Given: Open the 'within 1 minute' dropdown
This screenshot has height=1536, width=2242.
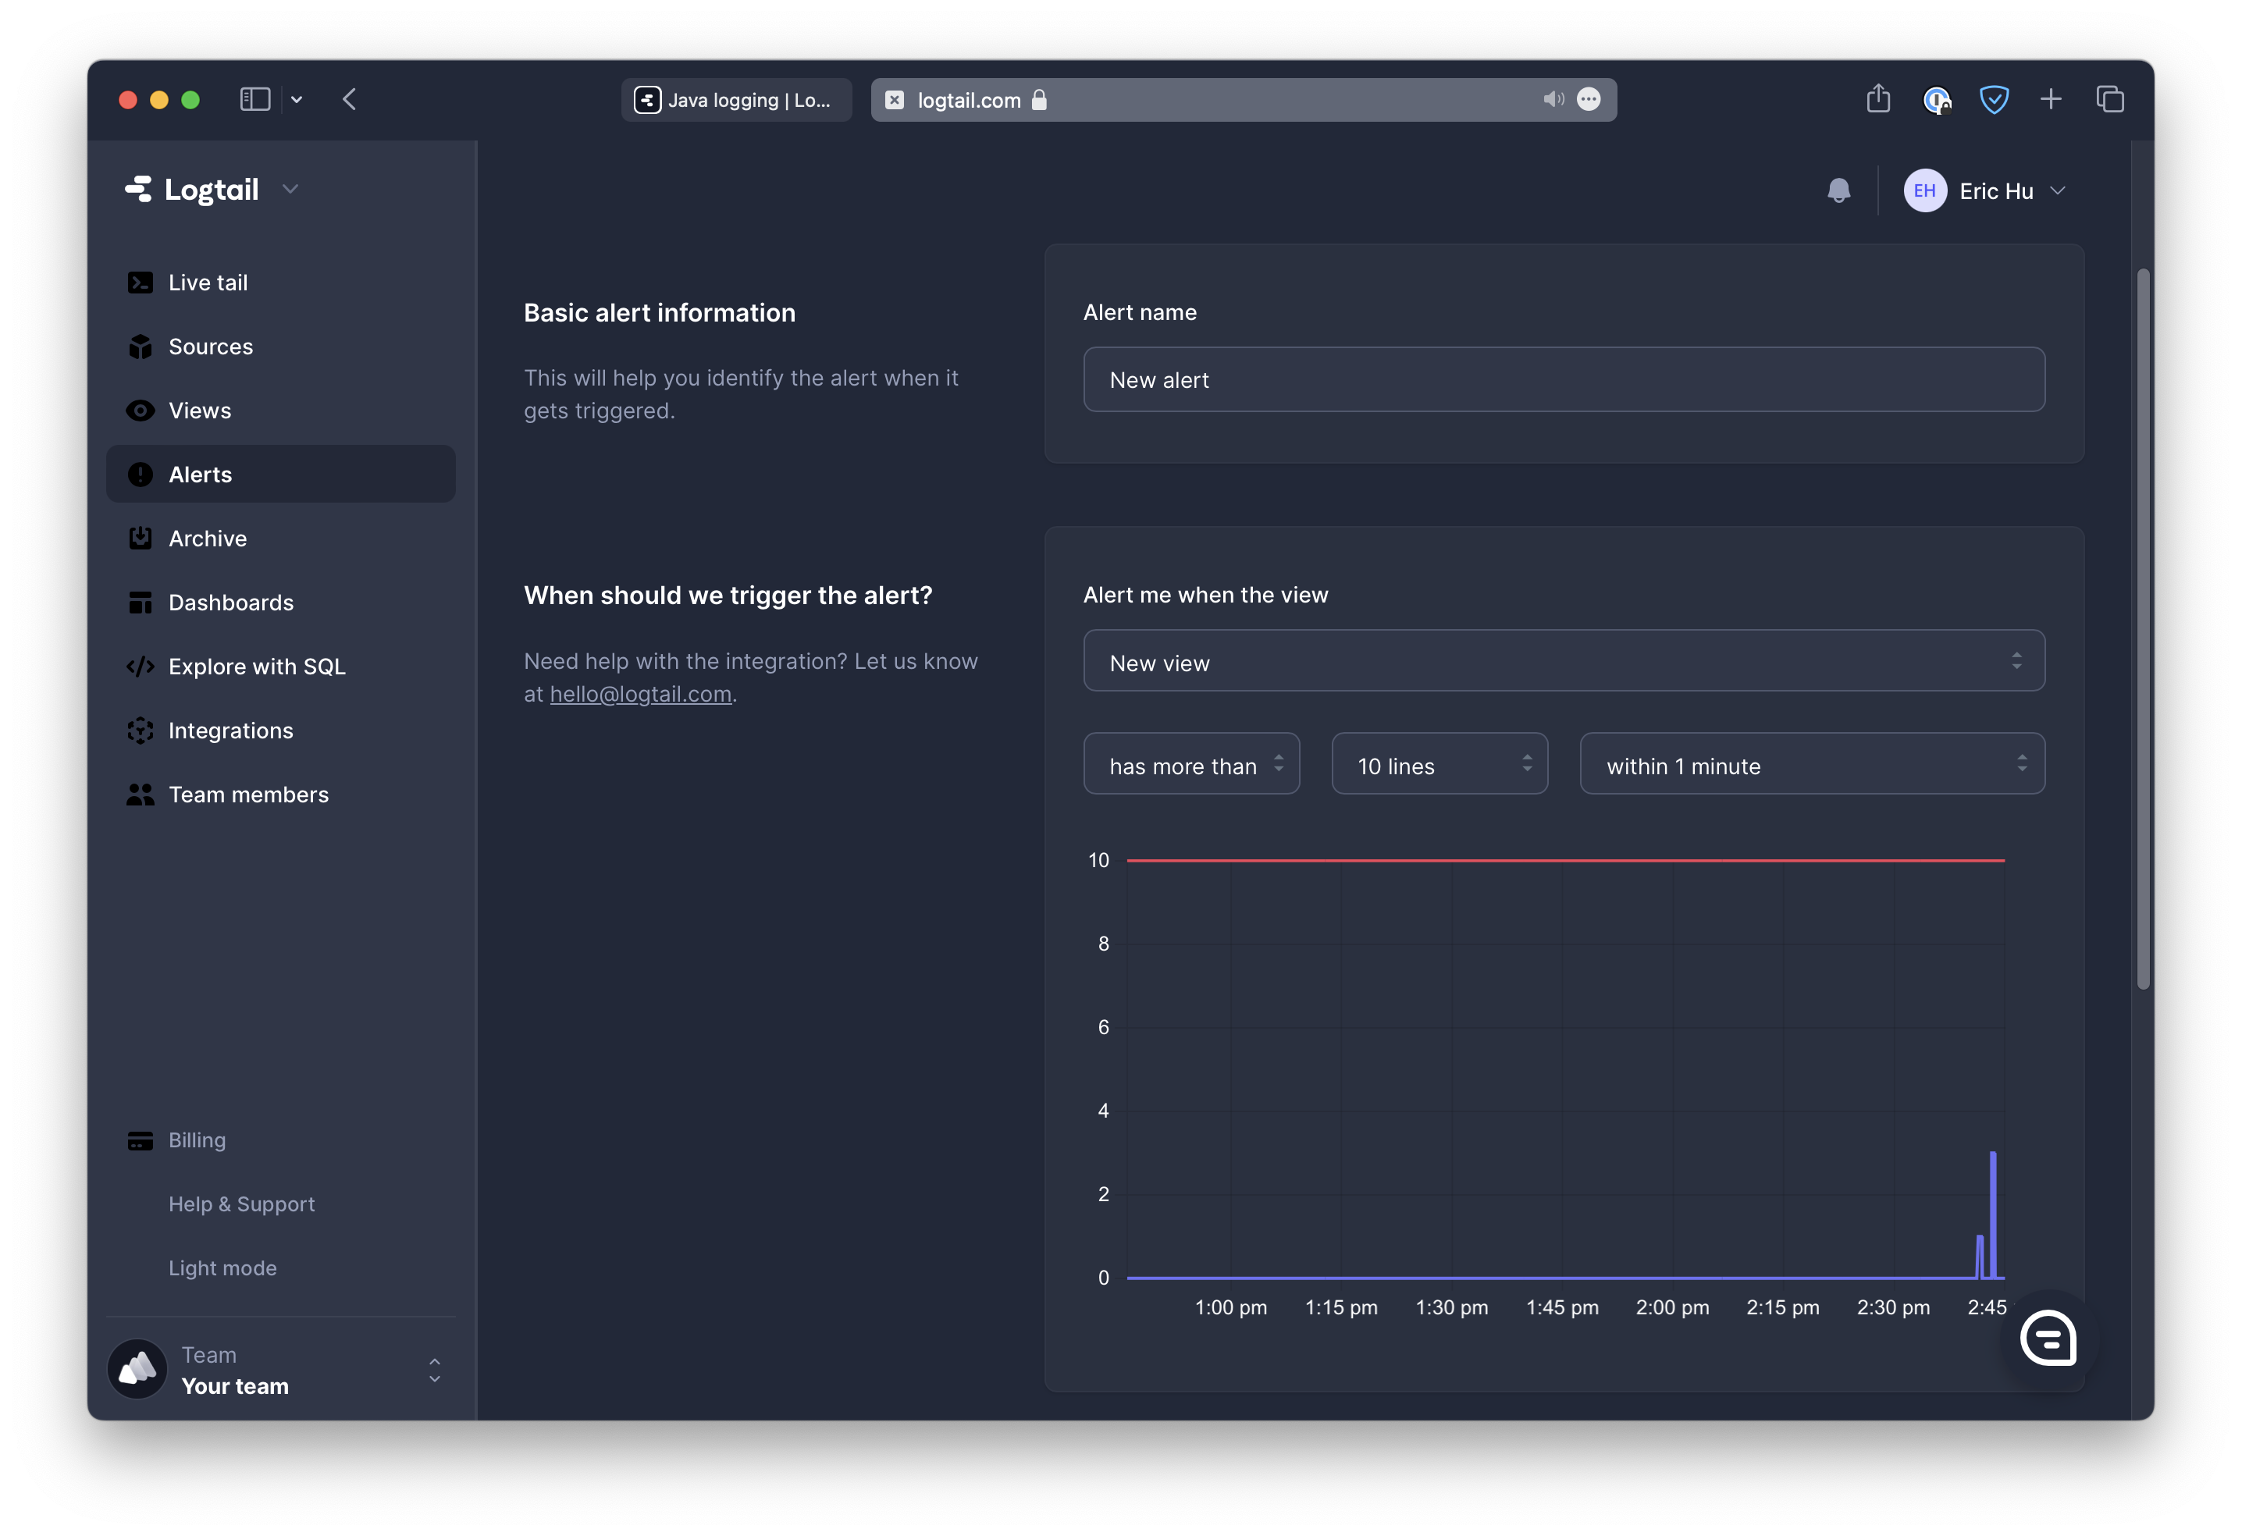Looking at the screenshot, I should point(1811,764).
